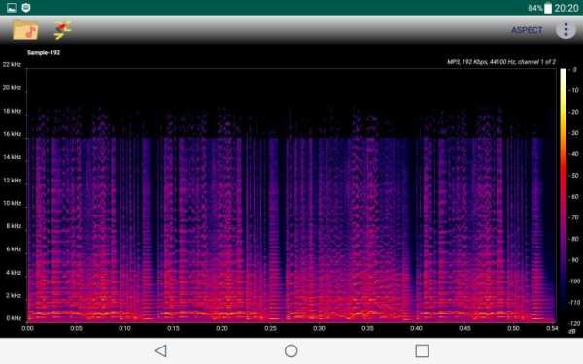Image resolution: width=583 pixels, height=364 pixels.
Task: Open the image notification icon in the status bar
Action: point(12,8)
